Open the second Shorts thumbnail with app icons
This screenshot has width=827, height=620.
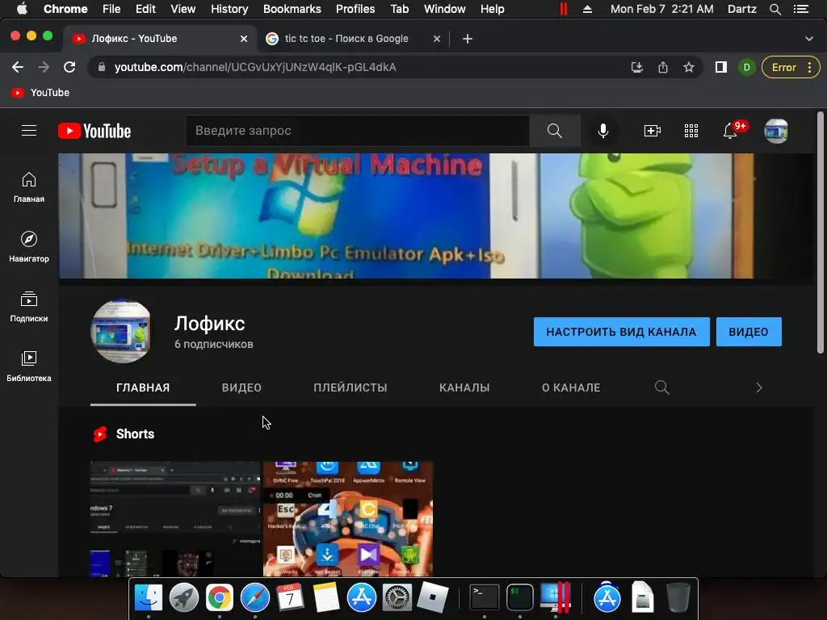click(348, 519)
